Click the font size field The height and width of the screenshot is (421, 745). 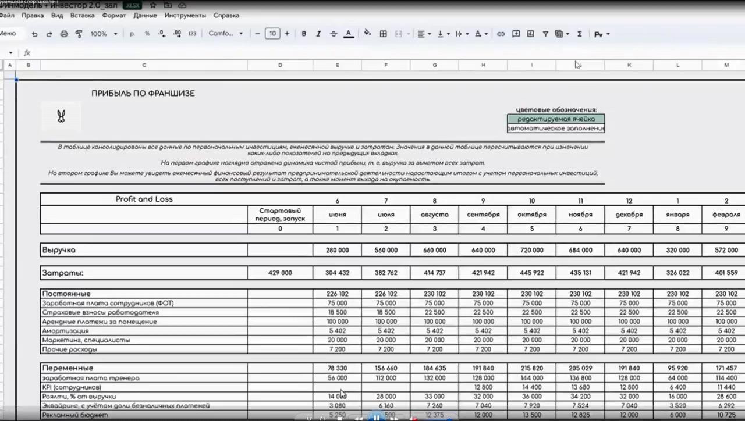(272, 34)
